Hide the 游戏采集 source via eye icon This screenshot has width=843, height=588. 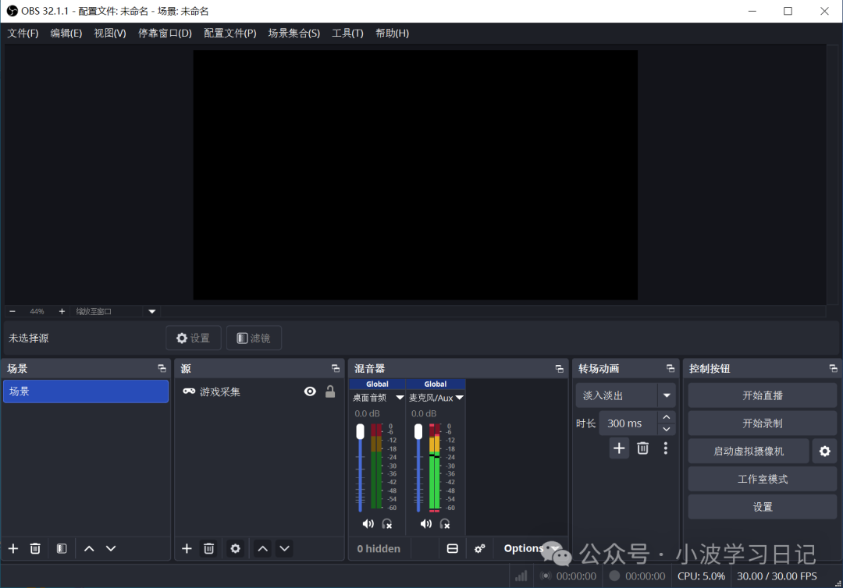click(x=310, y=391)
